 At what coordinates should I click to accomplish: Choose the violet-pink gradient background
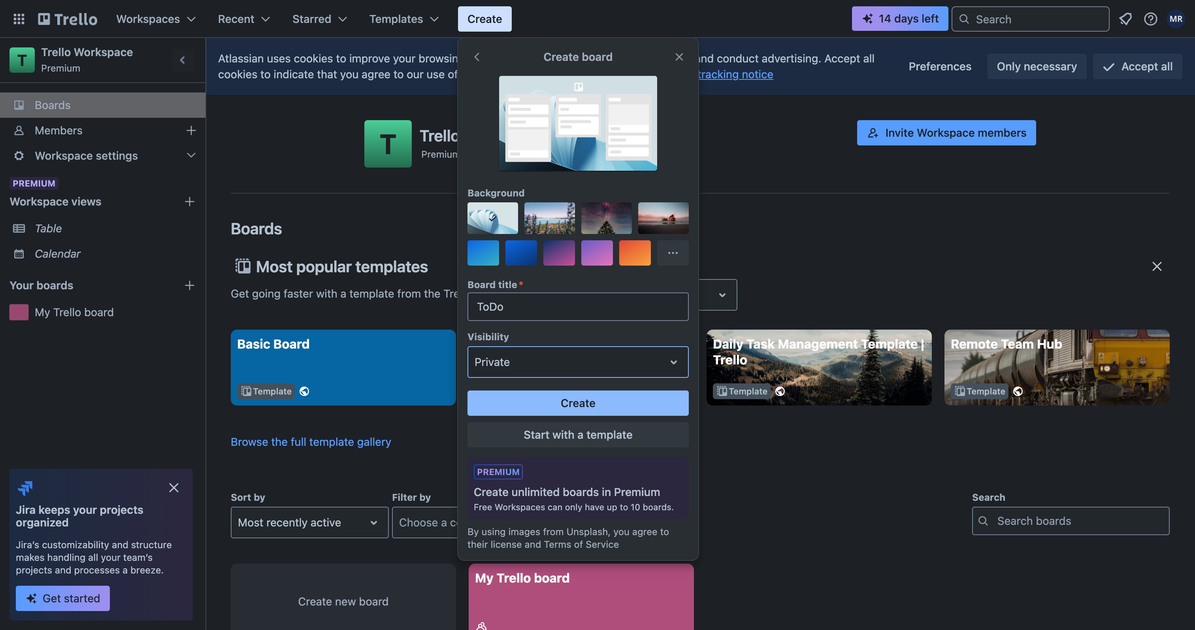[x=597, y=253]
